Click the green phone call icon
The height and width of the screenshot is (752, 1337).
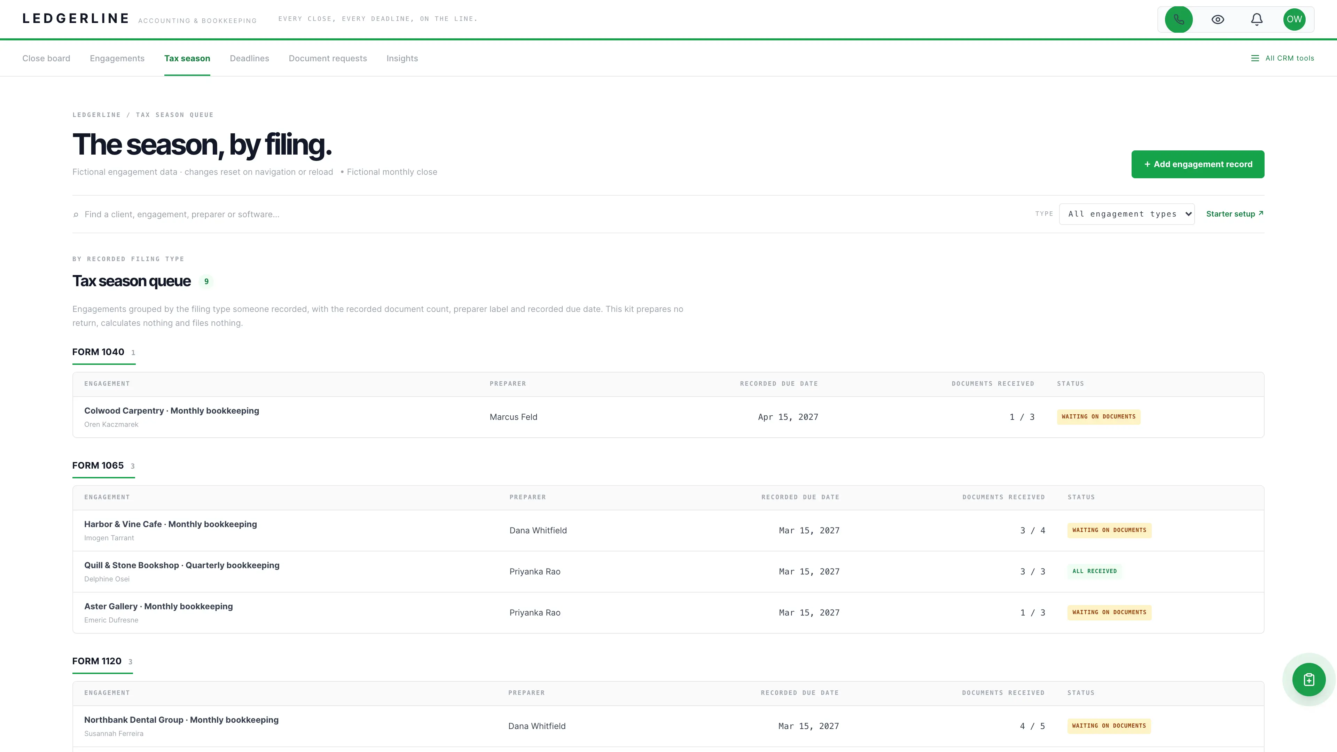(1179, 19)
